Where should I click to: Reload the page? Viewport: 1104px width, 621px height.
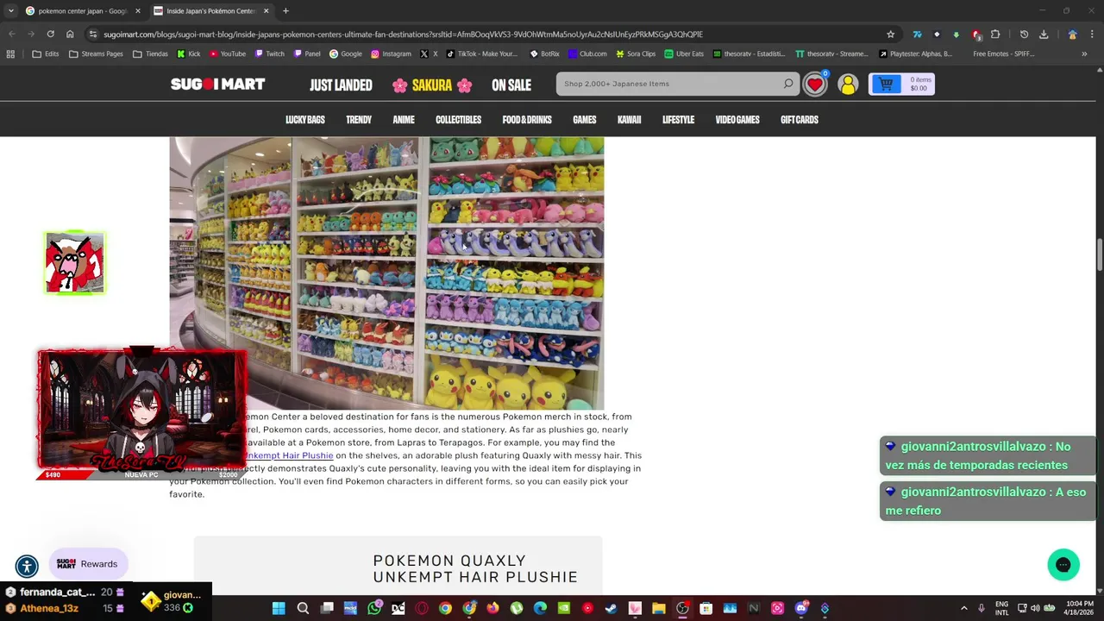click(x=50, y=34)
